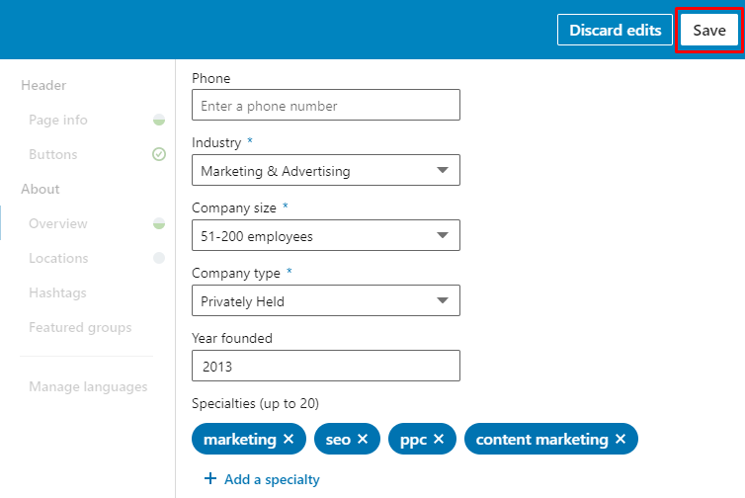
Task: Click the Page info progress indicator
Action: tap(159, 120)
